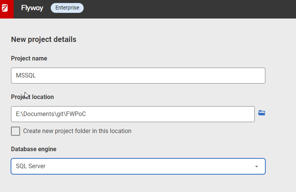
Task: Click the MSSQL text in Project name
Action: point(26,76)
